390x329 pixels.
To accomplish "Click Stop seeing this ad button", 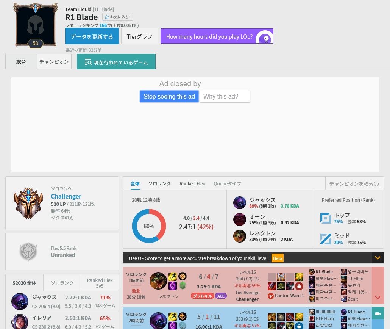I will (169, 96).
